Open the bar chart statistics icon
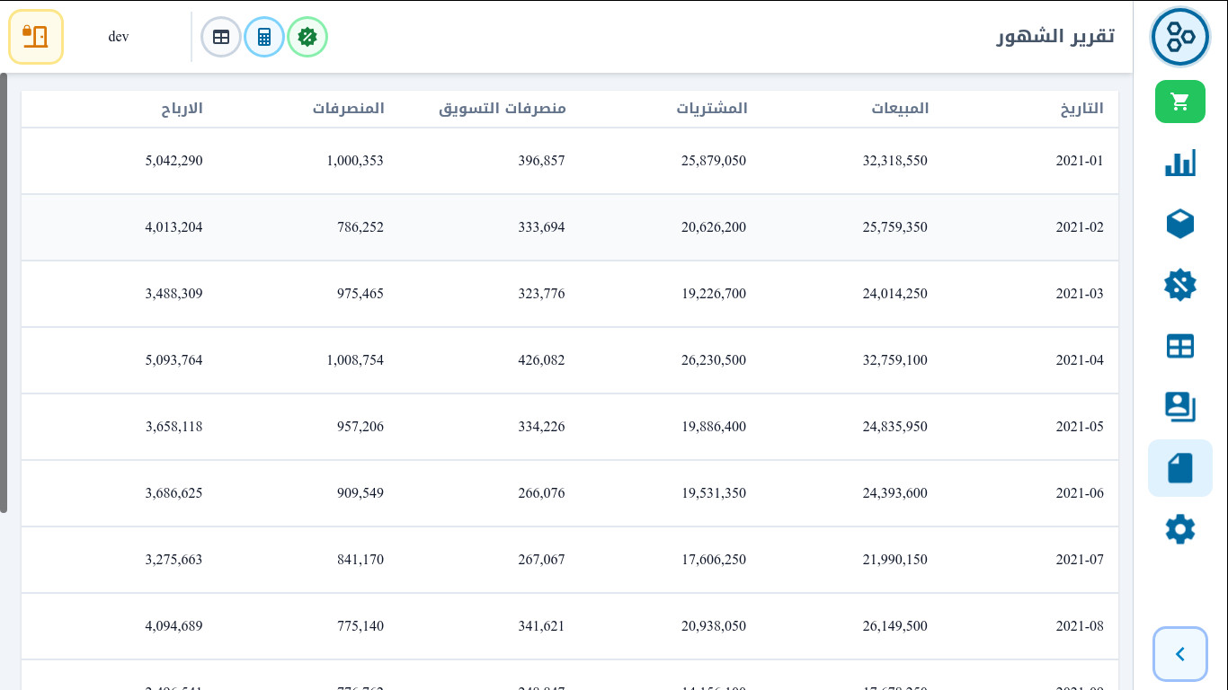This screenshot has width=1228, height=690. coord(1179,164)
